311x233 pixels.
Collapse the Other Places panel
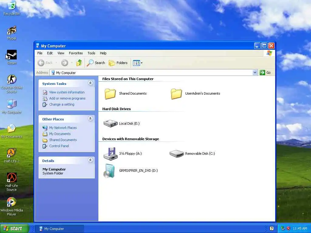91,119
